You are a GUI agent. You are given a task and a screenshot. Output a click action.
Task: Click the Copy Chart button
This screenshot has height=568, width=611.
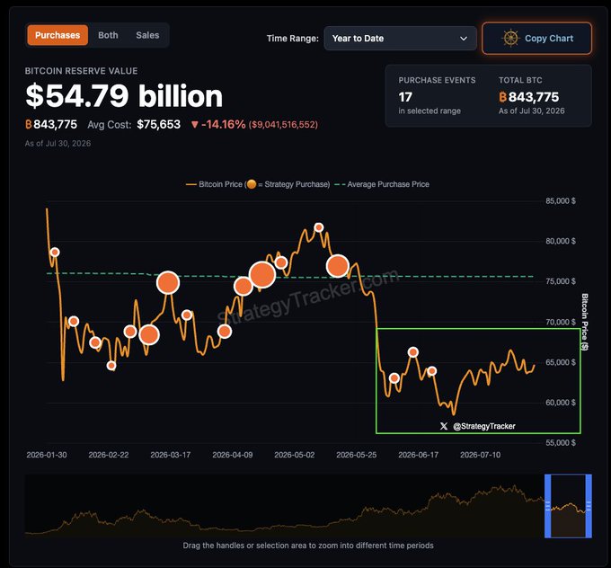537,39
